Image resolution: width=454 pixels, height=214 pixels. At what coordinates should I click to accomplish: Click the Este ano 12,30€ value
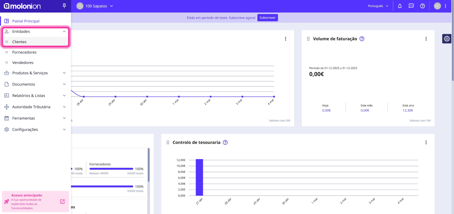[x=408, y=110]
